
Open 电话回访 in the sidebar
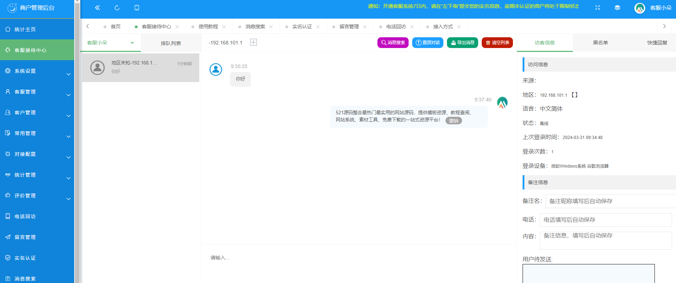pos(37,216)
